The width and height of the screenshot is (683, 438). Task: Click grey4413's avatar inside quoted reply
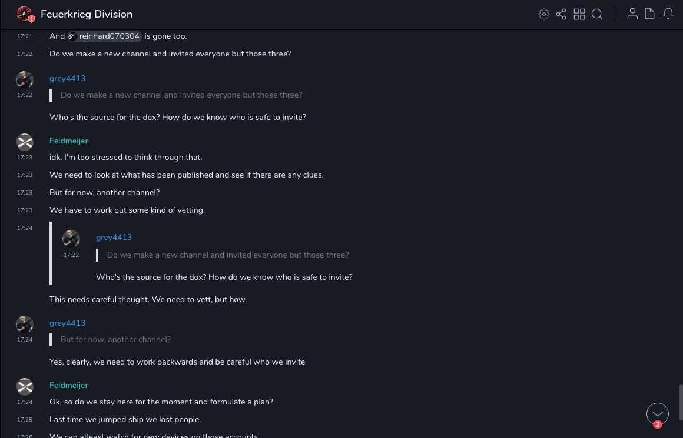71,238
